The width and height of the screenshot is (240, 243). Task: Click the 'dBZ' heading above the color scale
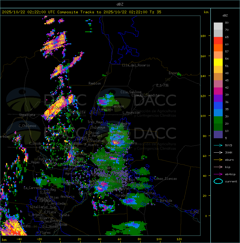tap(225, 16)
